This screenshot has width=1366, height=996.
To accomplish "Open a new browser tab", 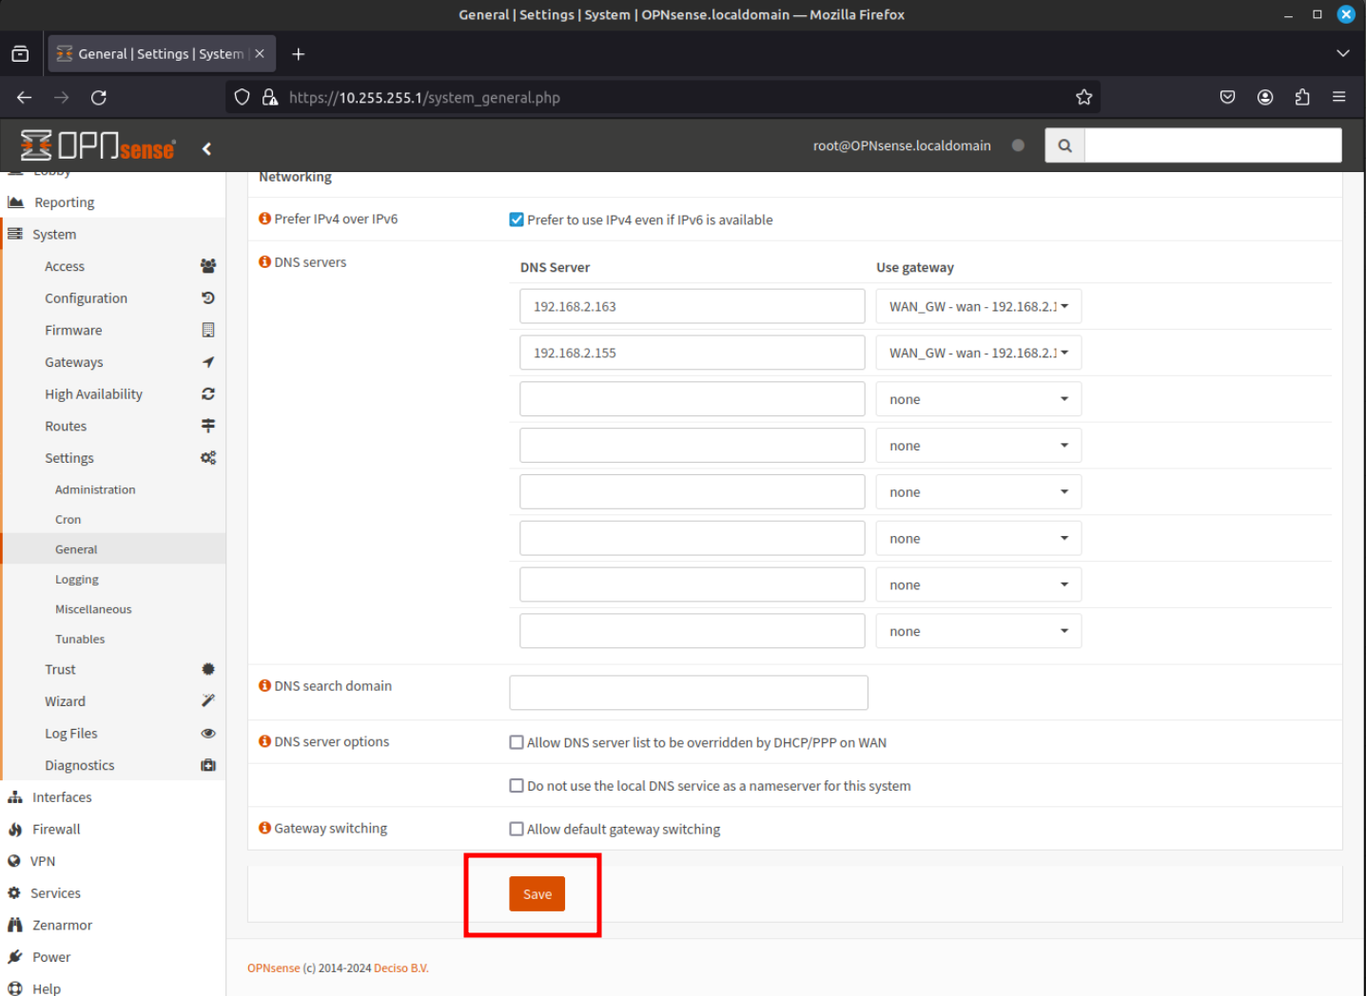I will click(x=299, y=54).
